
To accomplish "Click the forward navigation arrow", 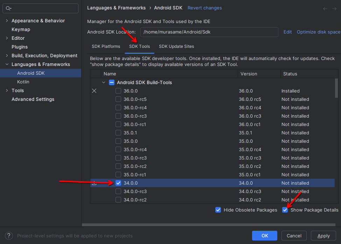I will [x=334, y=8].
